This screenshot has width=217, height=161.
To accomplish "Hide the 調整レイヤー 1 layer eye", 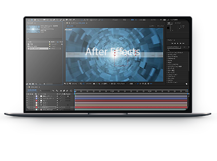I will pyautogui.click(x=27, y=96).
